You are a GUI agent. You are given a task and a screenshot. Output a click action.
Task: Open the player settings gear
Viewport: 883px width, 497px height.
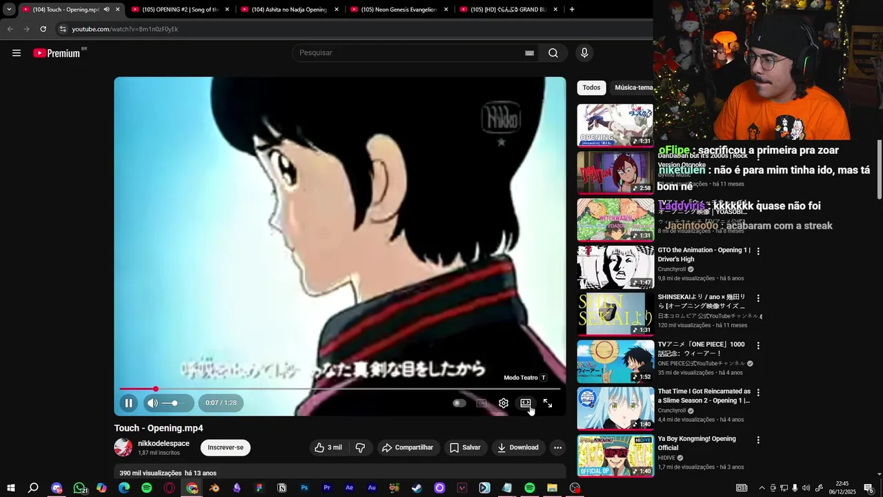504,403
